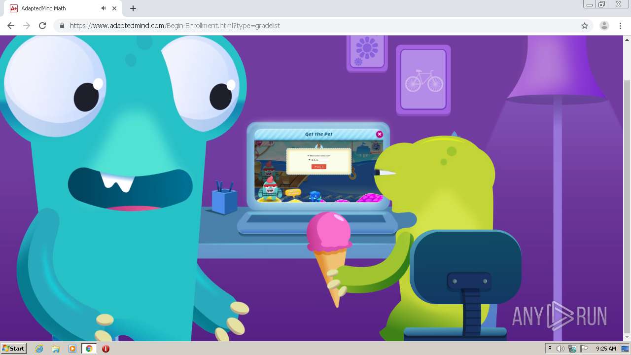Switch to Chrome in the taskbar
631x355 pixels.
pos(89,349)
